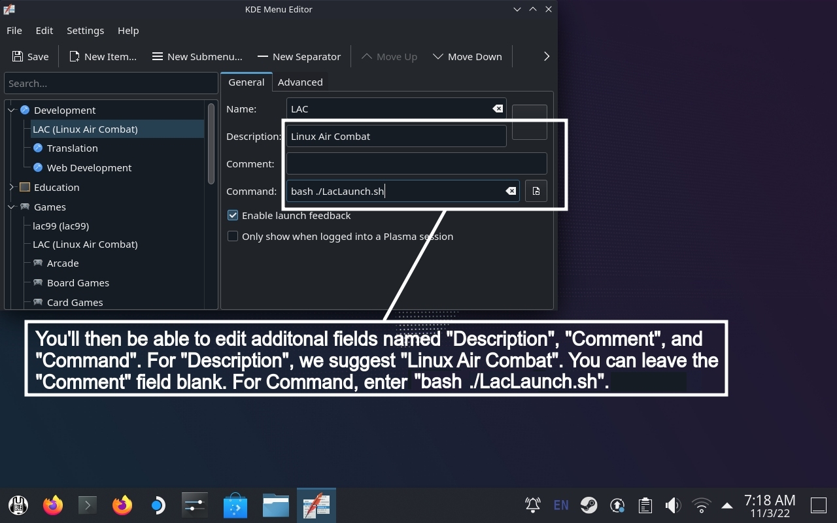Screen dimensions: 837x523
Task: Open the Steam launcher icon in taskbar
Action: 158,505
